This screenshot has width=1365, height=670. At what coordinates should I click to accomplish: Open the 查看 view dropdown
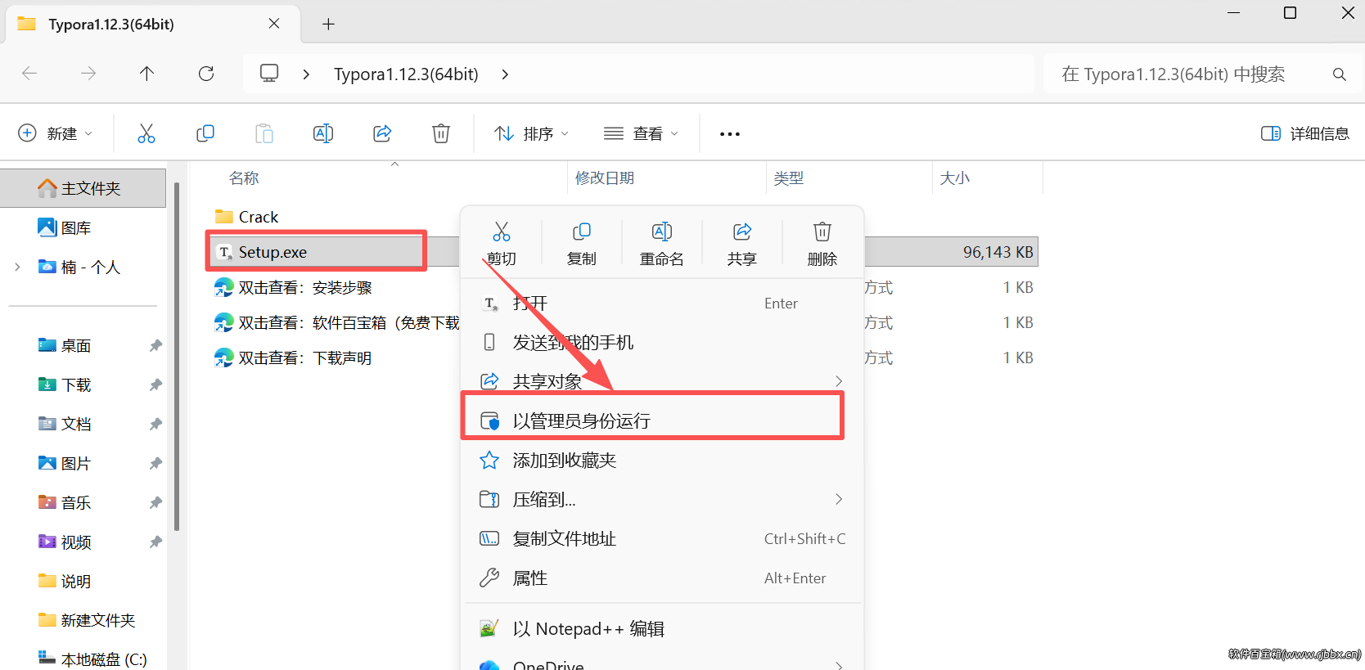click(642, 133)
